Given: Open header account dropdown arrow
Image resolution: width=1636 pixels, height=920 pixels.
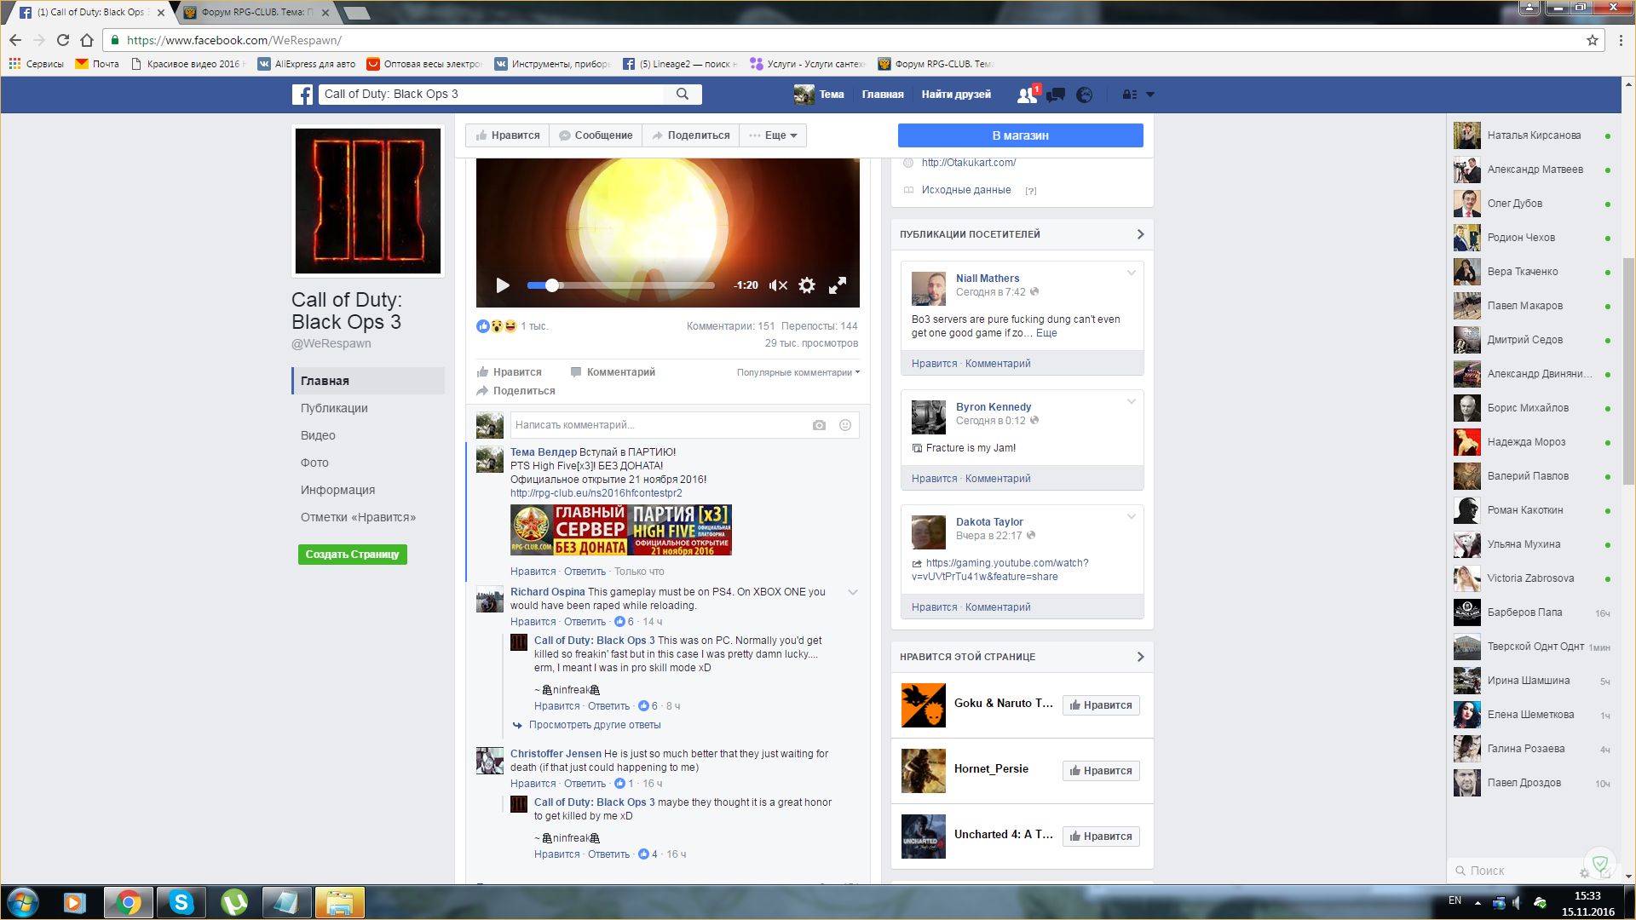Looking at the screenshot, I should coord(1150,95).
